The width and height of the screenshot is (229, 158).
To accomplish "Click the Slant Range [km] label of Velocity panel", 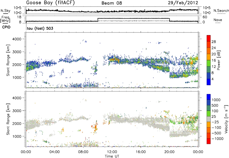I will (x=8, y=119).
